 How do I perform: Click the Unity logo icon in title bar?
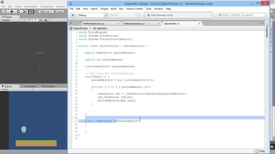click(x=2, y=2)
